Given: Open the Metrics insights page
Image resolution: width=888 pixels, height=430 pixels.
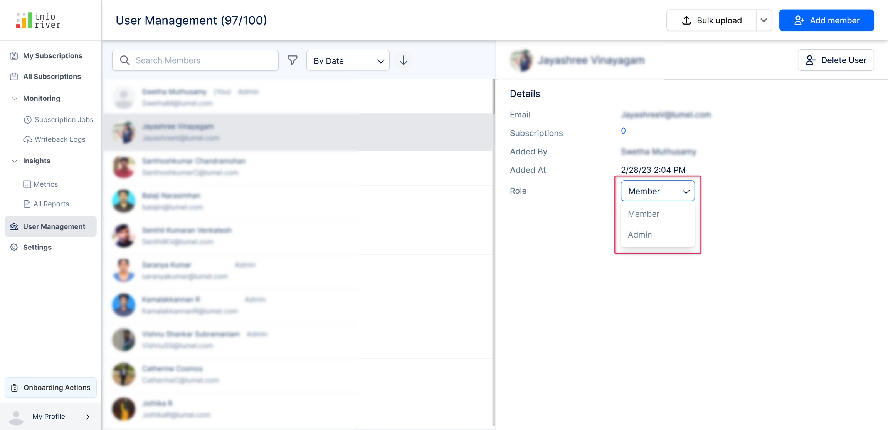Looking at the screenshot, I should [x=45, y=184].
